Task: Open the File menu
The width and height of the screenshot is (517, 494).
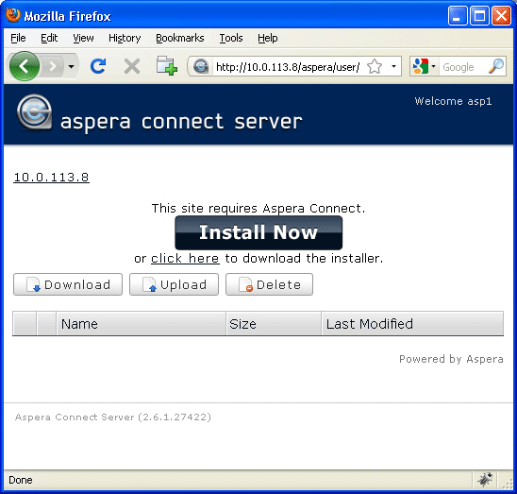Action: [x=18, y=38]
